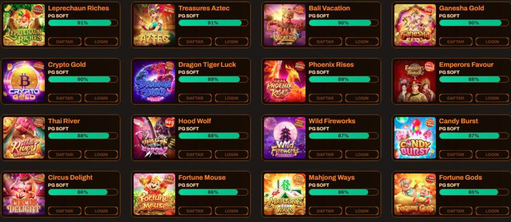The width and height of the screenshot is (511, 222).
Task: Open the Mahjong Ways game thumbnail
Action: (x=285, y=194)
